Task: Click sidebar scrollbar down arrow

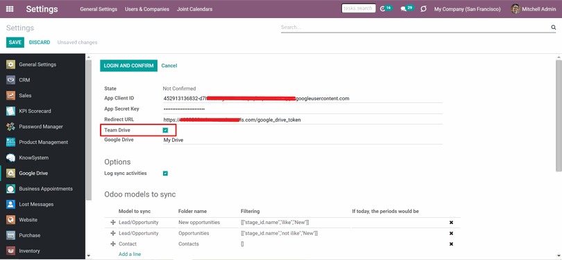Action: pyautogui.click(x=89, y=256)
